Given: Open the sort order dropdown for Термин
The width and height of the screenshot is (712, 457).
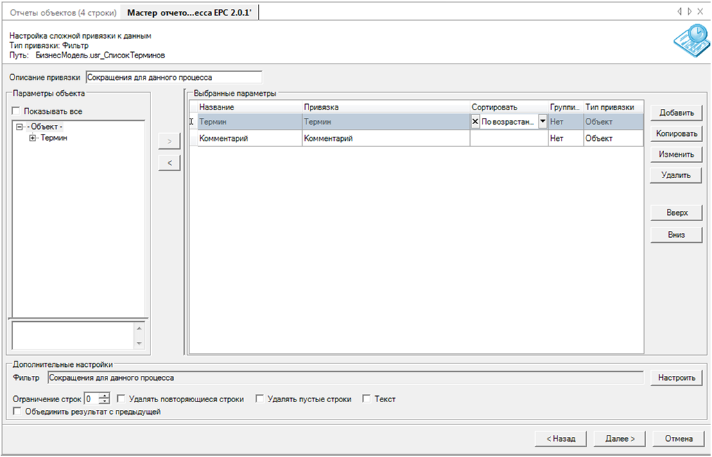Looking at the screenshot, I should pos(543,121).
